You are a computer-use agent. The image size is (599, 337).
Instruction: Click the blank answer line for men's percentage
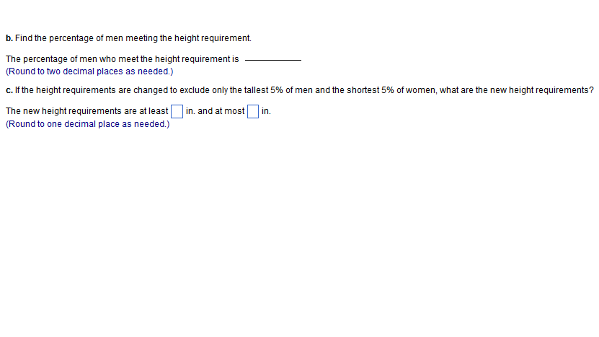[272, 59]
